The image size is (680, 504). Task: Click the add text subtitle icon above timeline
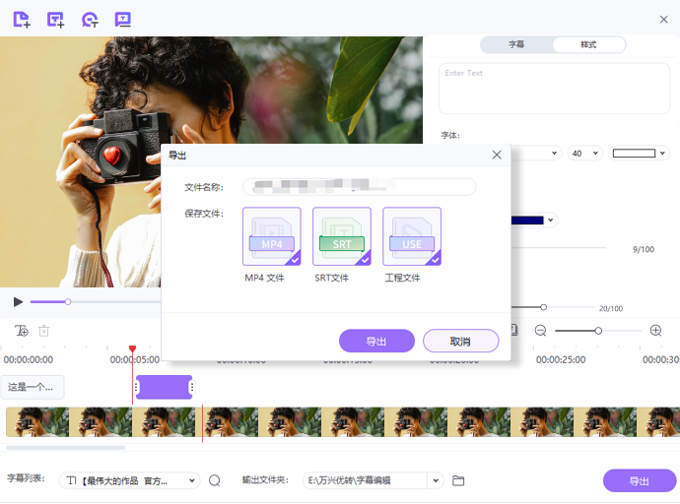22,331
